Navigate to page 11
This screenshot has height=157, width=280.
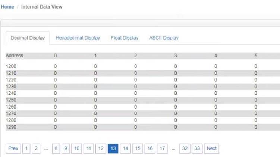tap(89, 148)
